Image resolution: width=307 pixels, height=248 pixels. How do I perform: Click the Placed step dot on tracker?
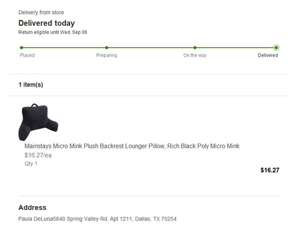coord(21,48)
